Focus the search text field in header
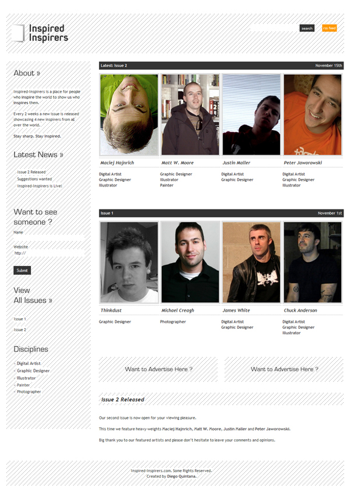The width and height of the screenshot is (350, 486). click(x=274, y=28)
